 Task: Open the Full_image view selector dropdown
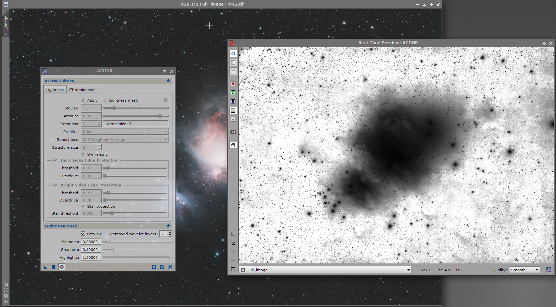[x=325, y=270]
